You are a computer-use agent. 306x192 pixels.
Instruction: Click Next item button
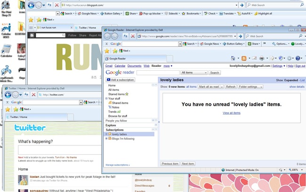point(188,164)
